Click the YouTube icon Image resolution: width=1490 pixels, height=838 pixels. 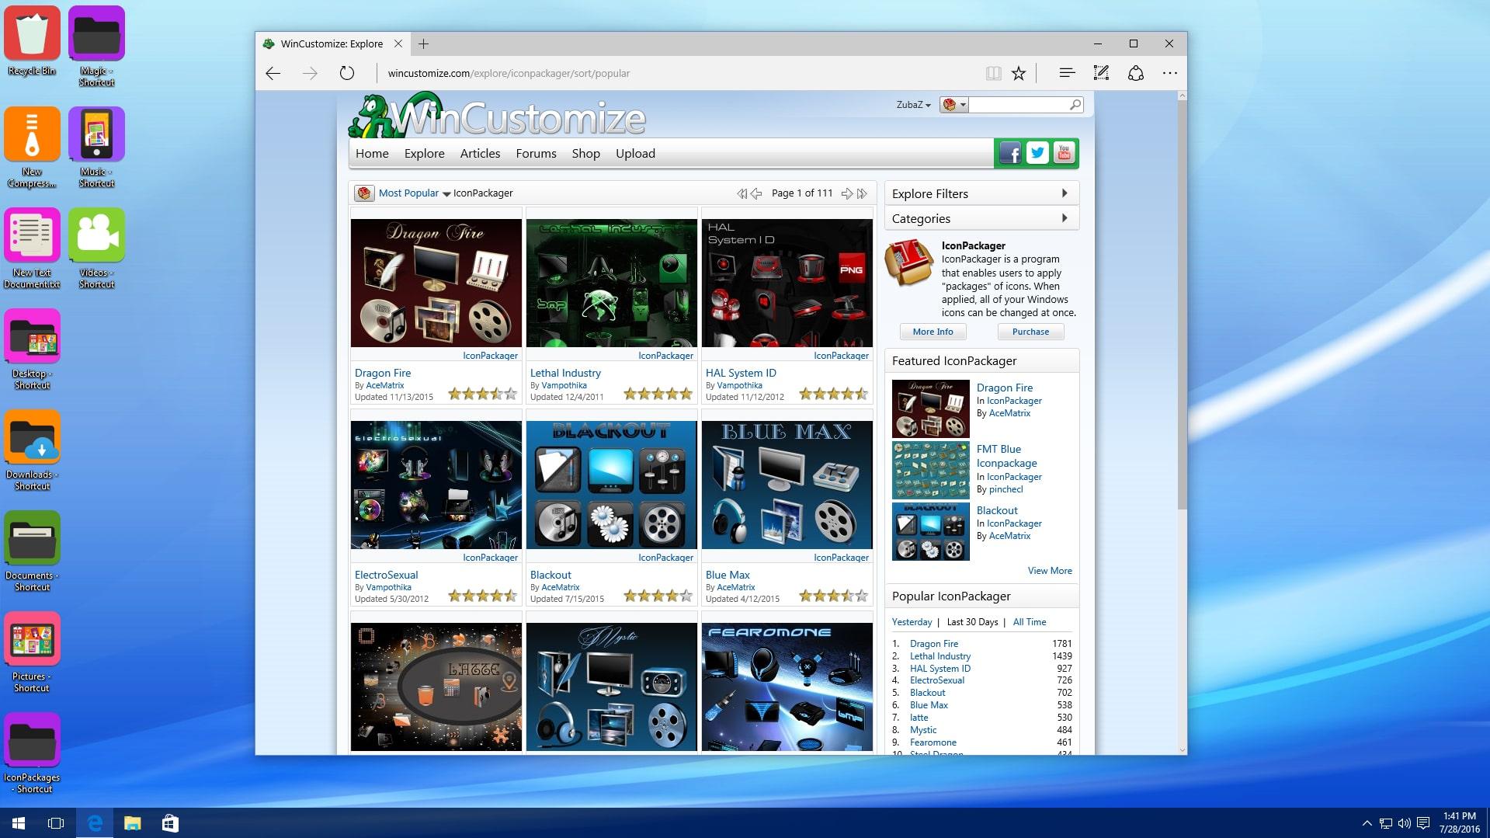[x=1064, y=153]
